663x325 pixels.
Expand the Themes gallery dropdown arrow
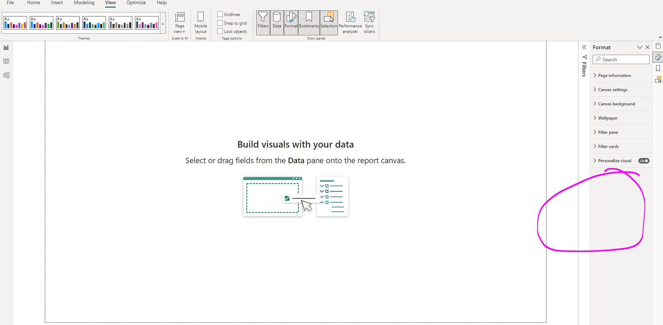coord(163,24)
